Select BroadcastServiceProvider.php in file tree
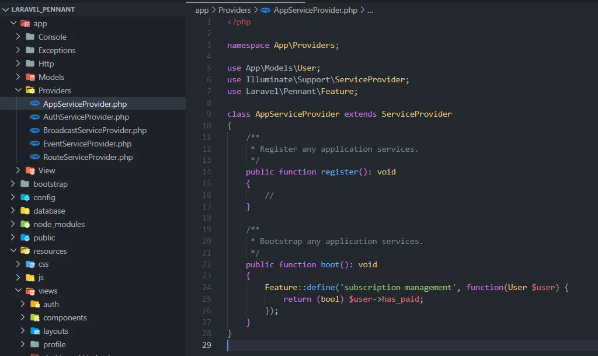Viewport: 598px width, 356px height. tap(95, 130)
